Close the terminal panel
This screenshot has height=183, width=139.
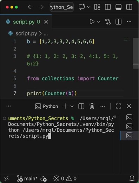click(x=129, y=106)
